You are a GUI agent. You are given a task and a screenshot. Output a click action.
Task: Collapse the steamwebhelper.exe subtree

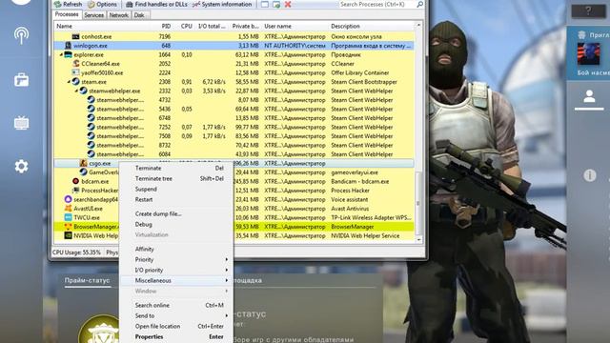tap(76, 91)
